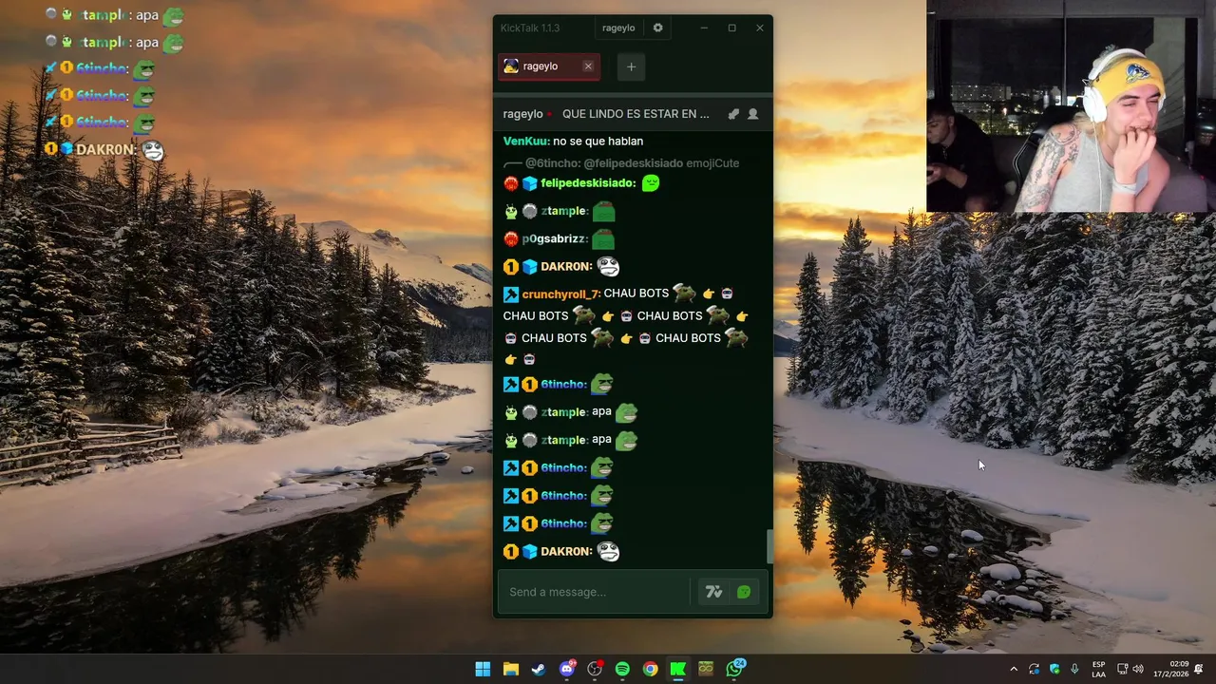The width and height of the screenshot is (1216, 684).
Task: Open the KickTalk taskbar icon
Action: (x=677, y=669)
